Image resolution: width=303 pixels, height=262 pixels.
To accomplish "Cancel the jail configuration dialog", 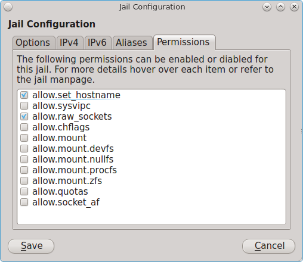I will point(268,246).
